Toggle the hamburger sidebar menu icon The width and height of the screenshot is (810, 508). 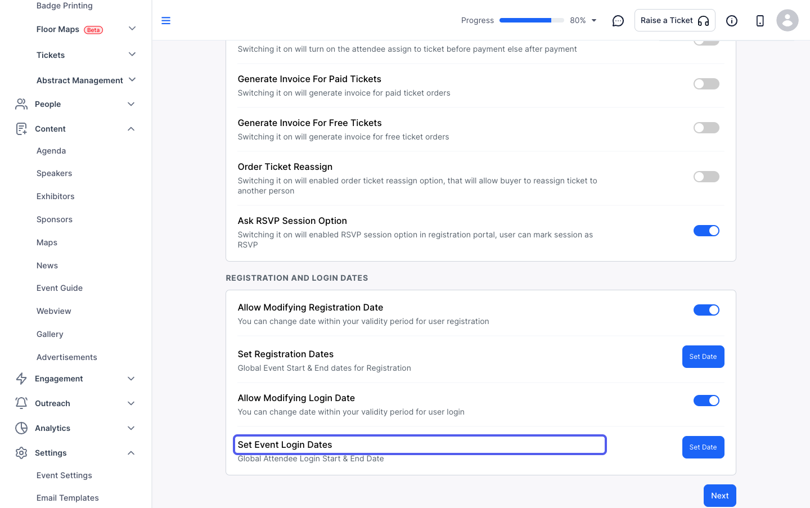[166, 21]
